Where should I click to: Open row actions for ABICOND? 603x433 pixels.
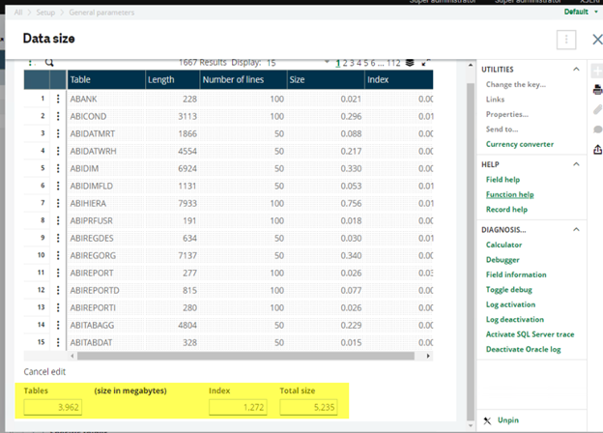pos(58,116)
